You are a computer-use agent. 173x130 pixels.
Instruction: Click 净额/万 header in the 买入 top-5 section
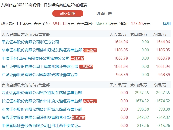[160, 34]
